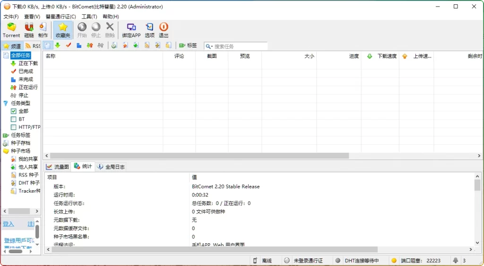Select 任务标签 in the sidebar

pyautogui.click(x=21, y=135)
